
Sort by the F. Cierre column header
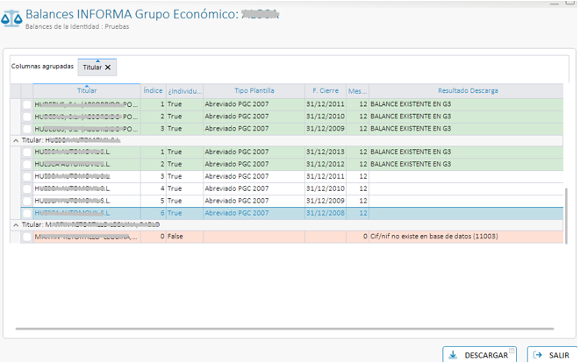326,90
